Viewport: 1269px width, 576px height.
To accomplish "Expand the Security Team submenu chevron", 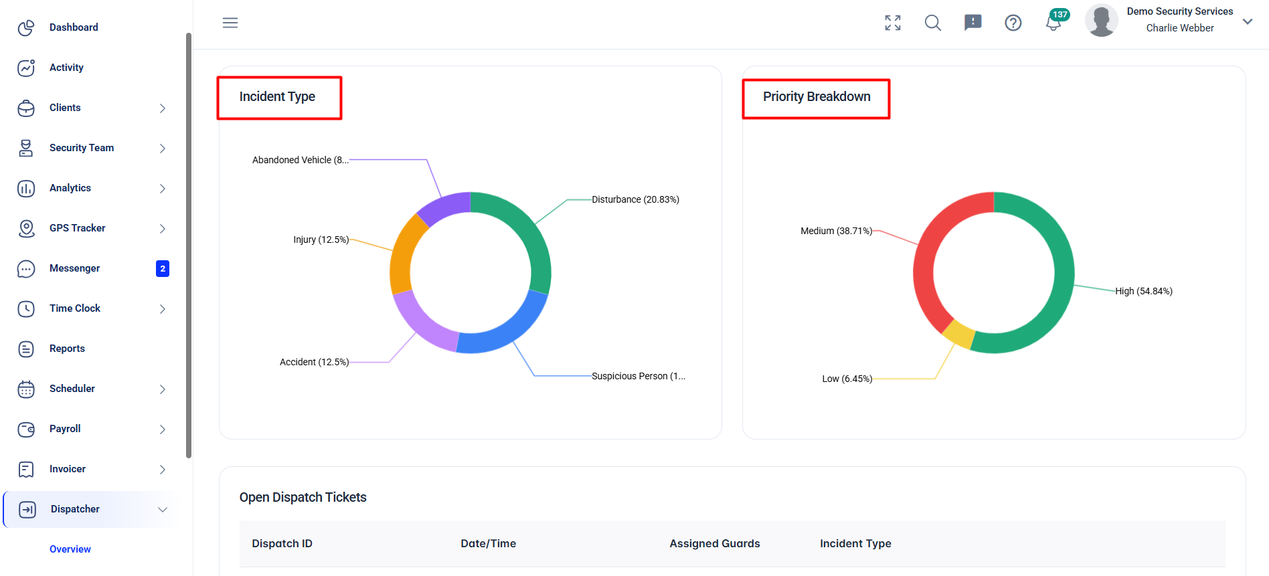I will click(x=163, y=148).
